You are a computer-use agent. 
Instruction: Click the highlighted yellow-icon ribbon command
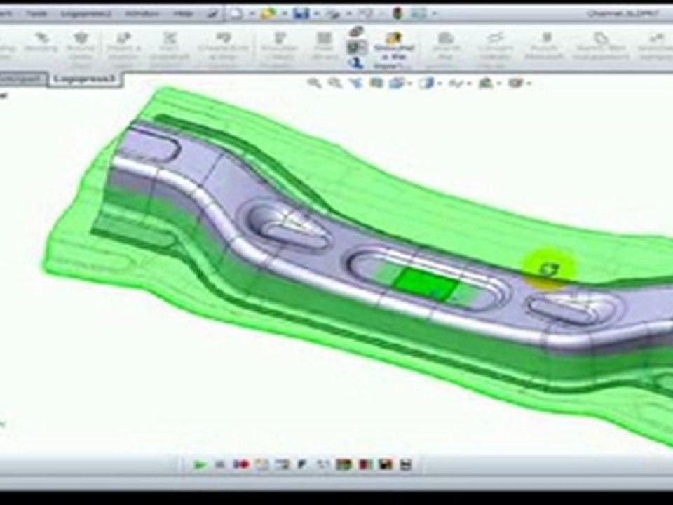tap(393, 49)
